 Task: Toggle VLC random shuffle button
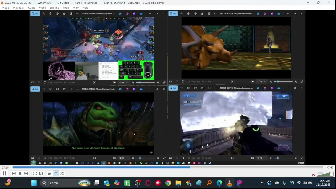(62, 174)
